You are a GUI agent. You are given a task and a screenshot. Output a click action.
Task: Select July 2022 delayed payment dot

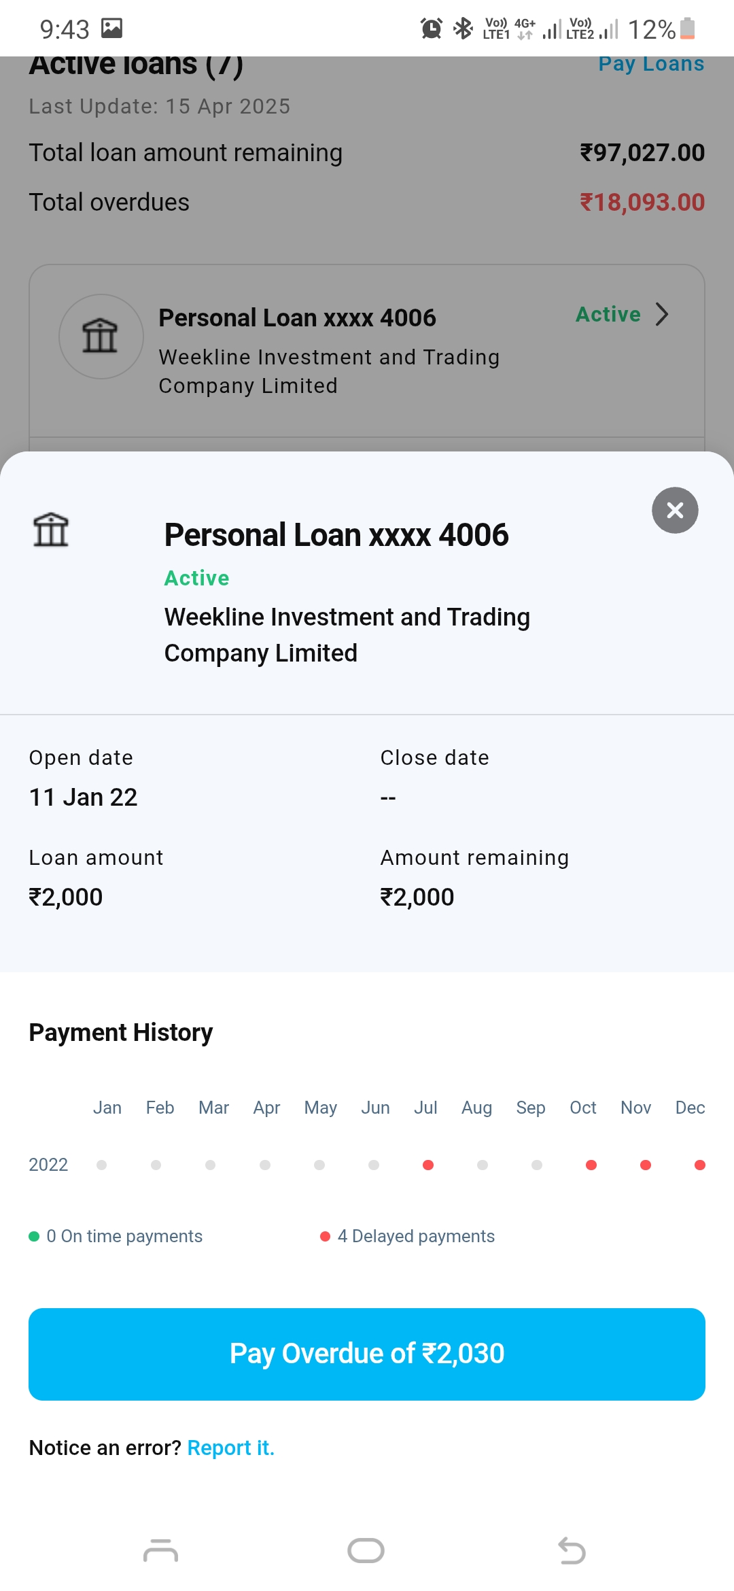428,1165
